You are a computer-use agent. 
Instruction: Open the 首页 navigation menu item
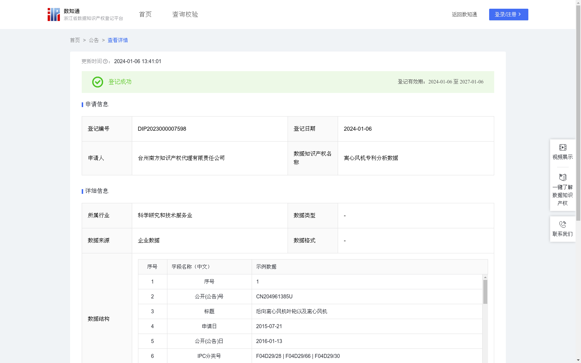(145, 15)
